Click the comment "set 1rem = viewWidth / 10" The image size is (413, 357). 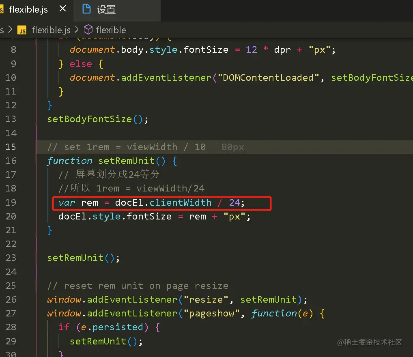126,147
